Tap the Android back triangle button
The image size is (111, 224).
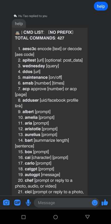[x=88, y=217]
